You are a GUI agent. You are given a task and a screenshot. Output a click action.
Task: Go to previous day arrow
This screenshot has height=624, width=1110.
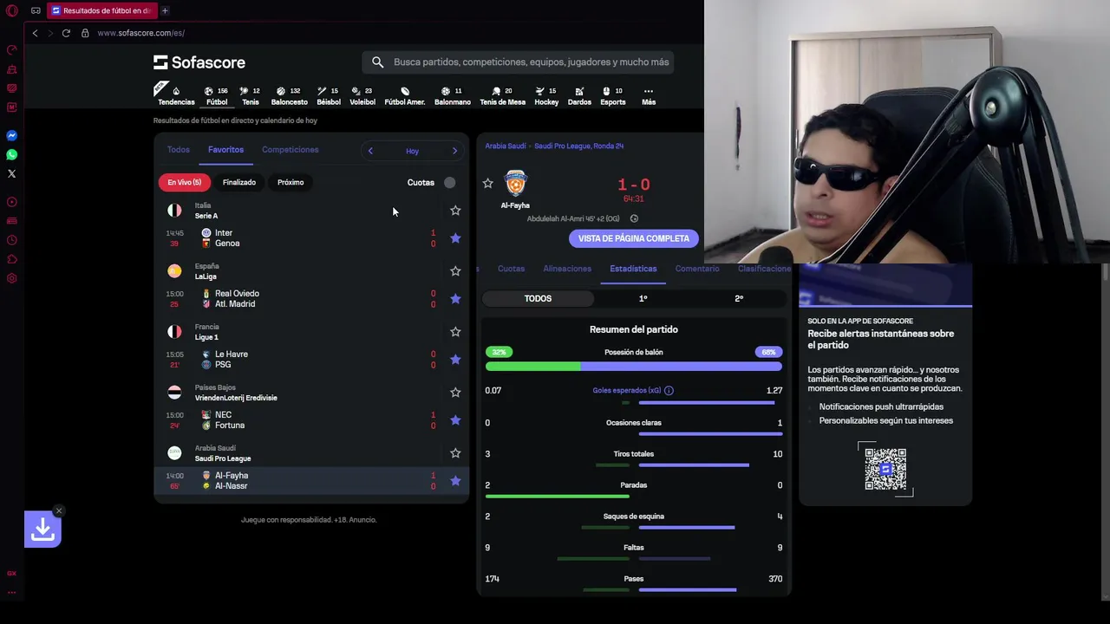370,151
